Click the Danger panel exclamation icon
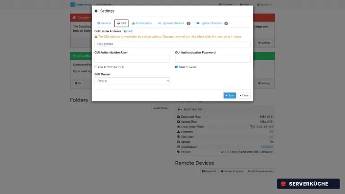The image size is (345, 194). pos(75,18)
